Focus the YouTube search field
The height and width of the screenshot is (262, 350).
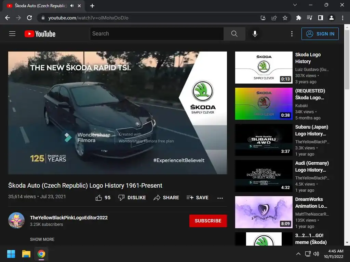click(x=157, y=34)
